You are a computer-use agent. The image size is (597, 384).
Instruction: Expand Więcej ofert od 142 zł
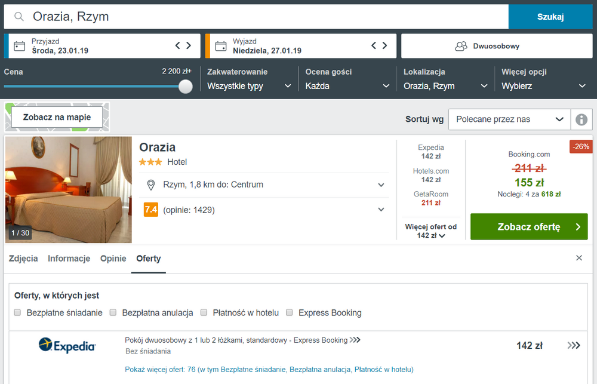pyautogui.click(x=430, y=231)
